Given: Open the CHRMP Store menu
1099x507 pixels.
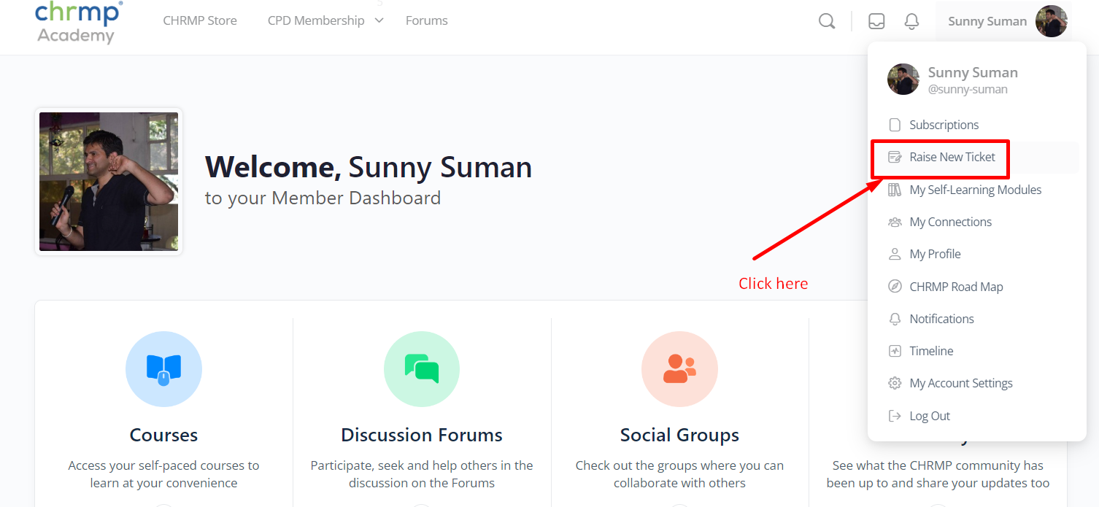Looking at the screenshot, I should (200, 20).
